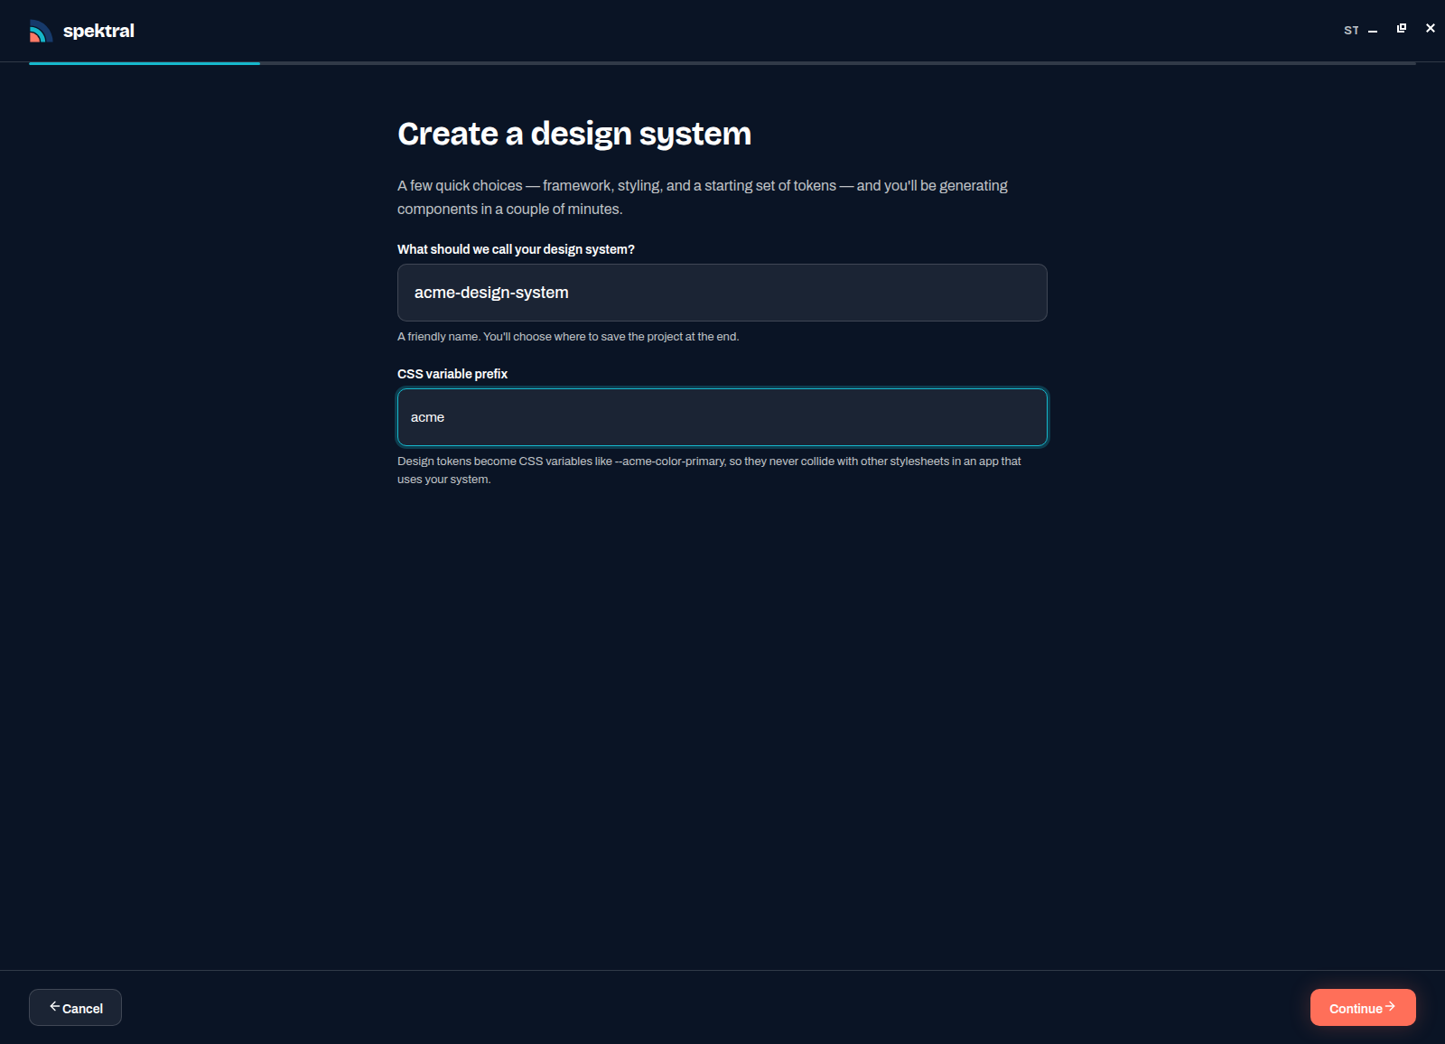Click the 'A few quick choices' intro paragraph
The height and width of the screenshot is (1044, 1445).
tap(703, 197)
